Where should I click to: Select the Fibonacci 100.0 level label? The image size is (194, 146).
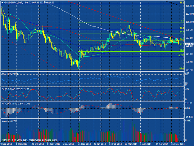(181, 68)
